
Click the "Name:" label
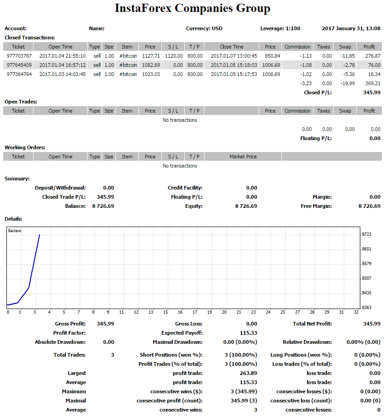tap(97, 28)
